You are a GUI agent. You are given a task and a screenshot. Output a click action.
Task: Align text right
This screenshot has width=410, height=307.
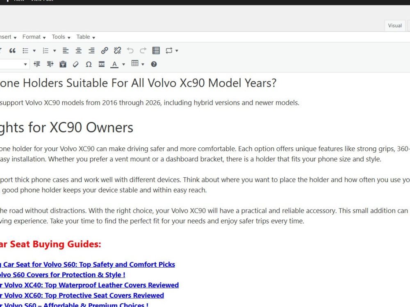(x=91, y=51)
